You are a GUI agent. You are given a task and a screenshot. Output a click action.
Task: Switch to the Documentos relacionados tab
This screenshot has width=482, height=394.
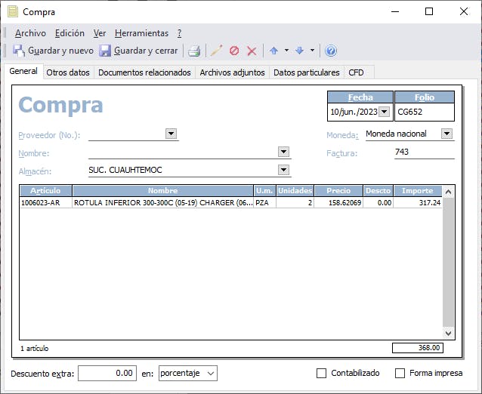point(144,72)
